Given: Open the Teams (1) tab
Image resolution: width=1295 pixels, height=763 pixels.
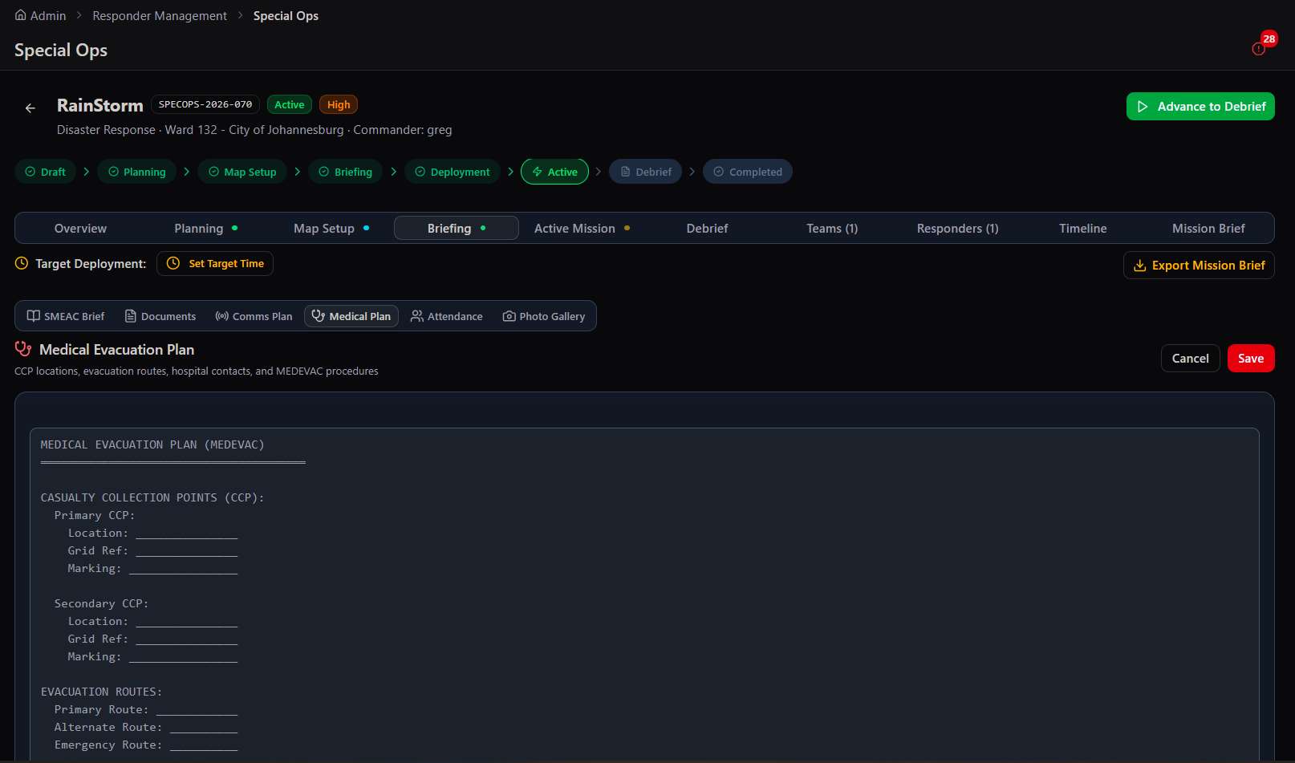Looking at the screenshot, I should click(x=832, y=229).
